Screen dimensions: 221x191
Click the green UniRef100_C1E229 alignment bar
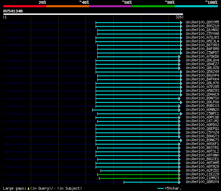pos(138,174)
